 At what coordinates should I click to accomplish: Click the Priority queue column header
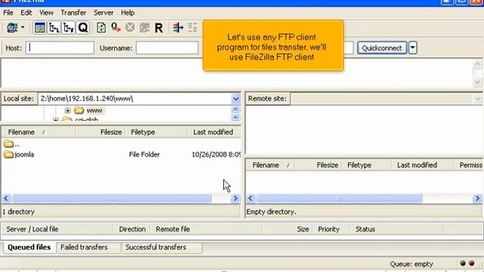pyautogui.click(x=330, y=229)
